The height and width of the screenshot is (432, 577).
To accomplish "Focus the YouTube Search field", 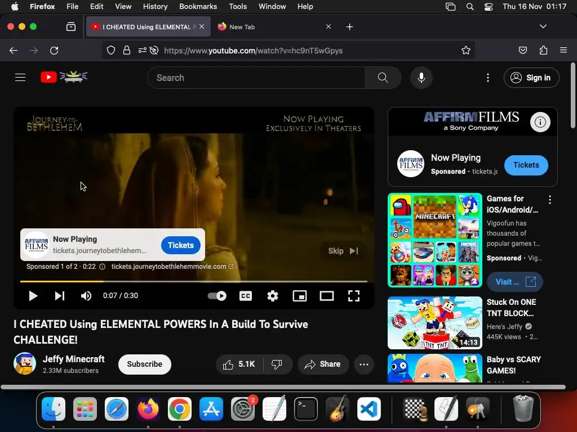I will 256,78.
